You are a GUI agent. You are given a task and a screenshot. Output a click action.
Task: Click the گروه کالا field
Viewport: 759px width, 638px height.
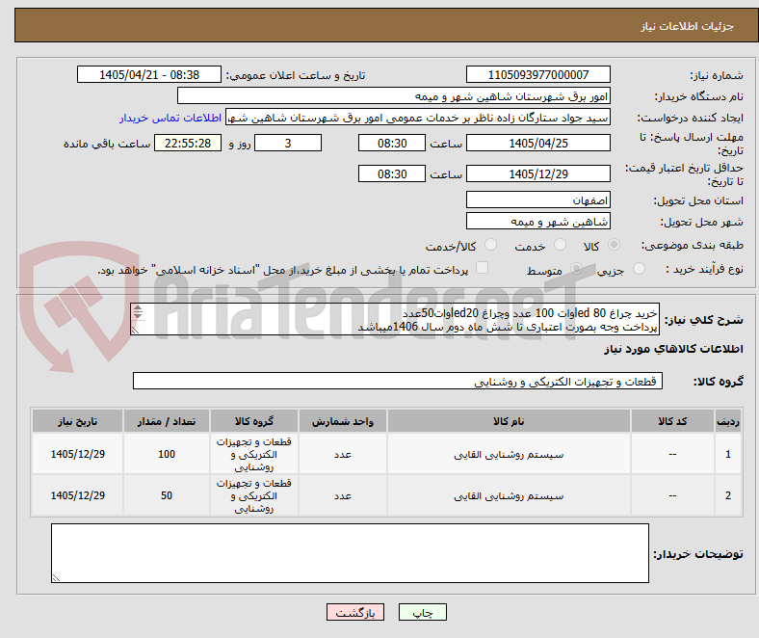click(x=398, y=382)
